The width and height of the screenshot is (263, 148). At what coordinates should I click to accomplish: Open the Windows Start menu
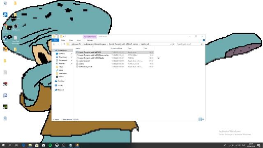click(x=3, y=145)
